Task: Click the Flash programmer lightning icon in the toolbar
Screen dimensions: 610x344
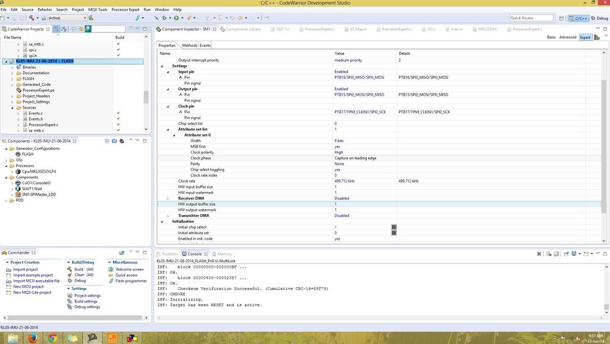Action: click(x=138, y=18)
